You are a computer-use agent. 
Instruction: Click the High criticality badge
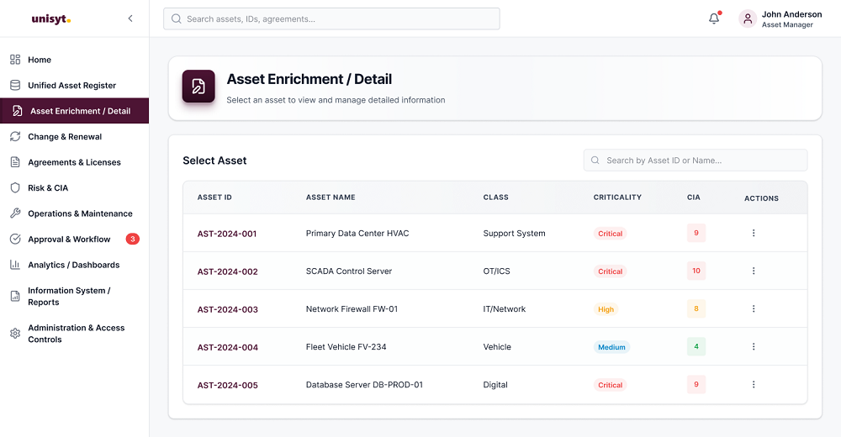pyautogui.click(x=606, y=309)
